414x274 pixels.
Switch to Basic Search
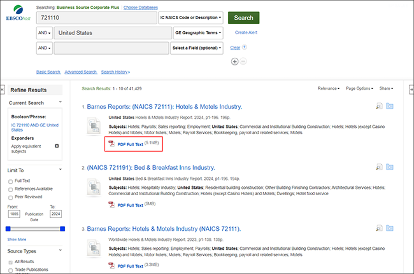tap(48, 72)
